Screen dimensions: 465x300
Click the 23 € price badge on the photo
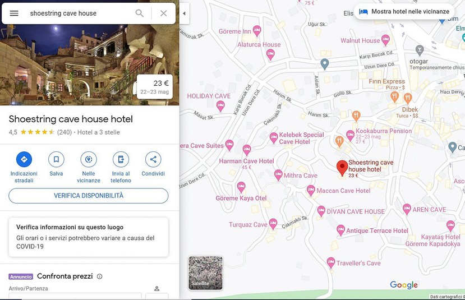tap(154, 87)
